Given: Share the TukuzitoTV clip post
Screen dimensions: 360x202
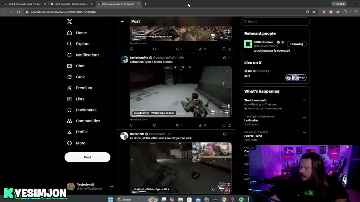Looking at the screenshot, I should 230,49.
